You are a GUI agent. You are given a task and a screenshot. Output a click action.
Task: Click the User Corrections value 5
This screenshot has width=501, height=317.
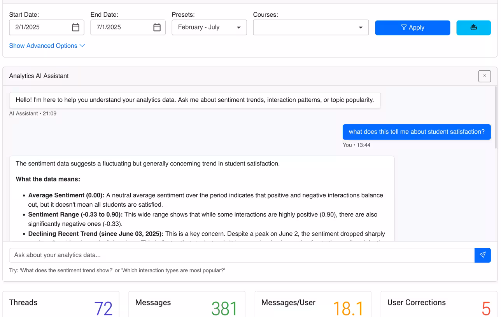486,309
